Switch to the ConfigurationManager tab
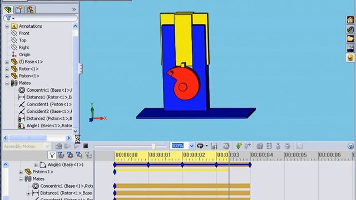The height and width of the screenshot is (200, 356). (29, 9)
